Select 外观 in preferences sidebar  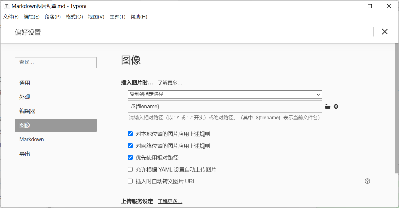[x=56, y=97]
